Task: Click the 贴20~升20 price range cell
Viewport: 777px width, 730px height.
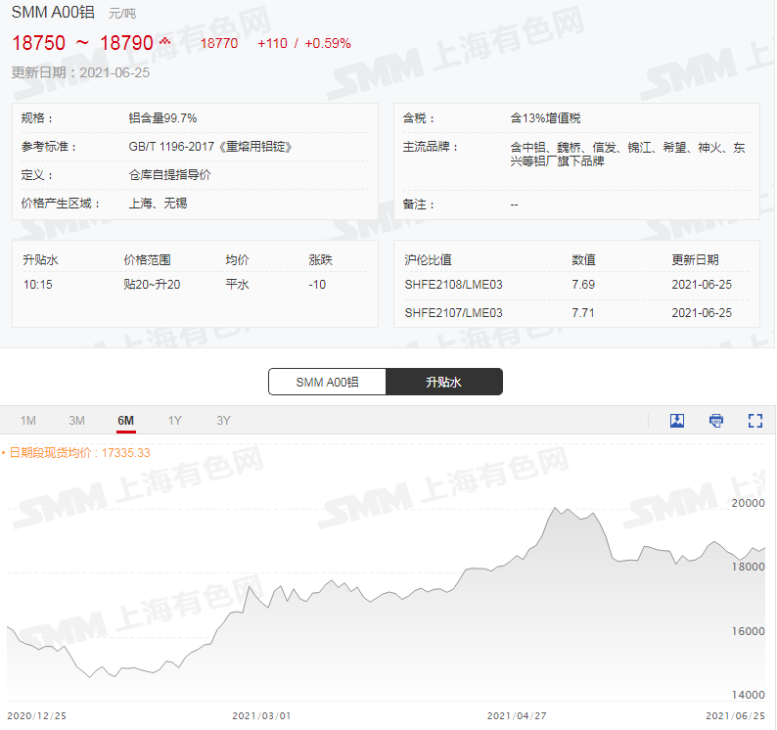Action: [152, 285]
